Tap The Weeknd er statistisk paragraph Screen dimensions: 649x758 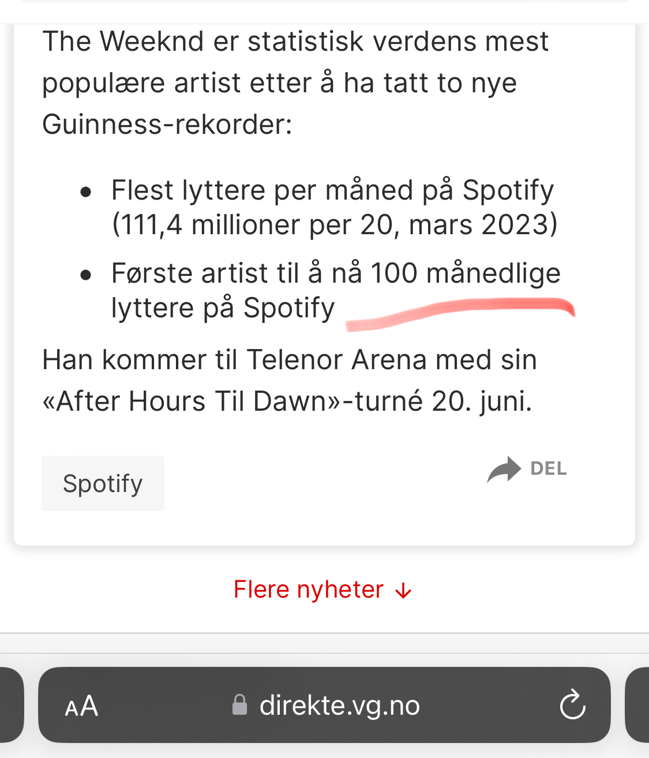(295, 82)
